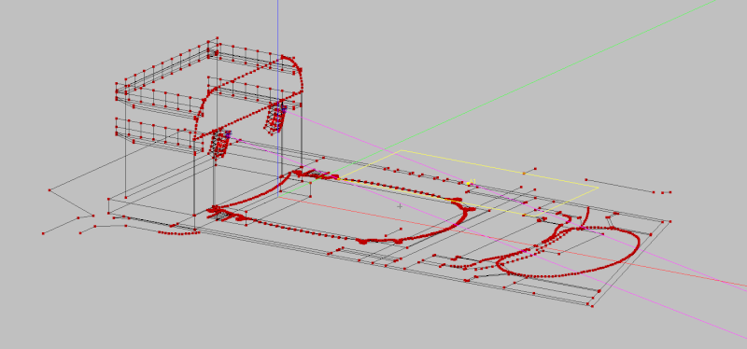The image size is (747, 349).
Task: Select the dotted arc of points at lower left
Action: tap(177, 233)
